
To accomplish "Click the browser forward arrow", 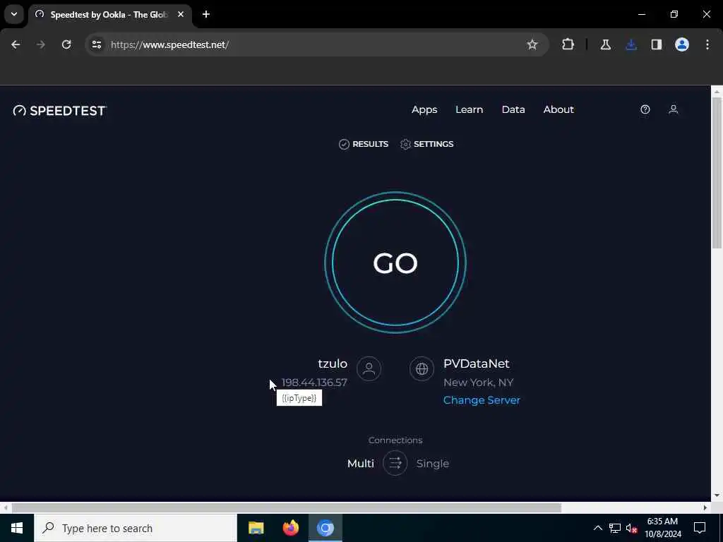I will (41, 44).
